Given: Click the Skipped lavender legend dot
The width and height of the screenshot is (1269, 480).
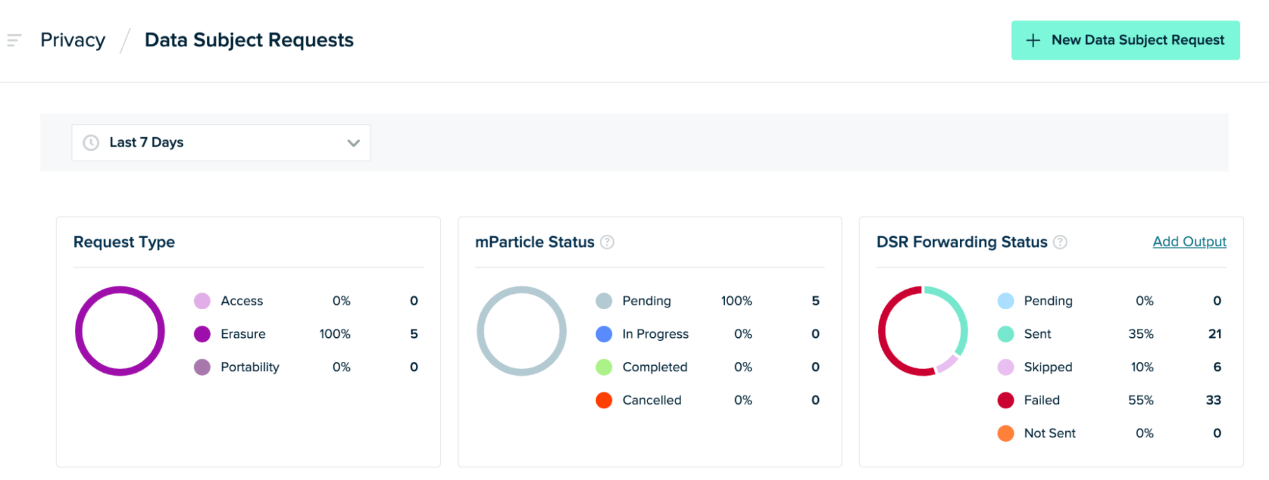Looking at the screenshot, I should tap(1006, 367).
